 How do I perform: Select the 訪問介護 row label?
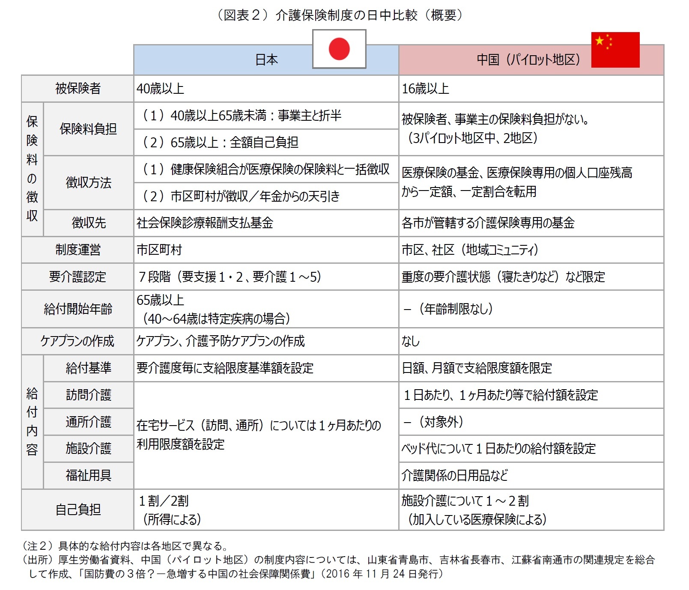(89, 395)
